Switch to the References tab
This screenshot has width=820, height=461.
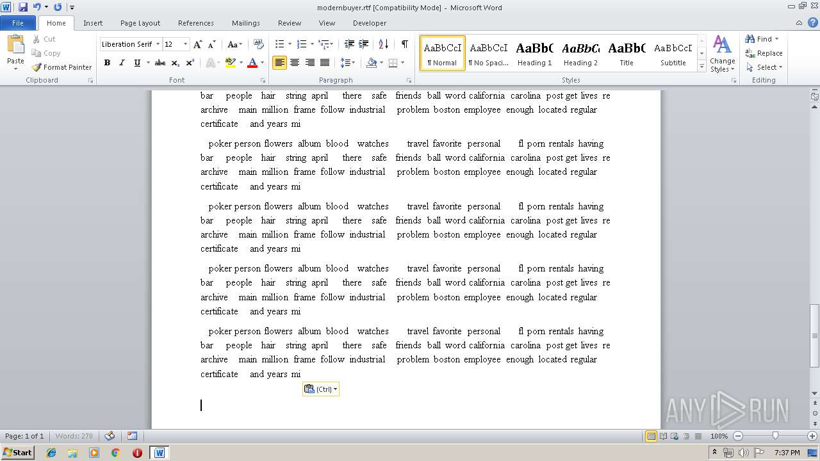point(196,23)
